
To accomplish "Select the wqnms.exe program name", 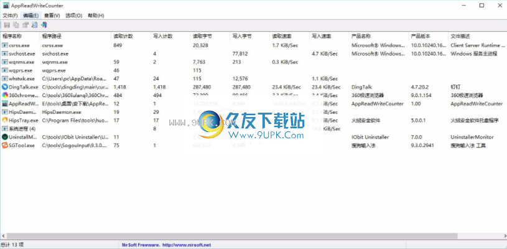I will click(x=21, y=62).
